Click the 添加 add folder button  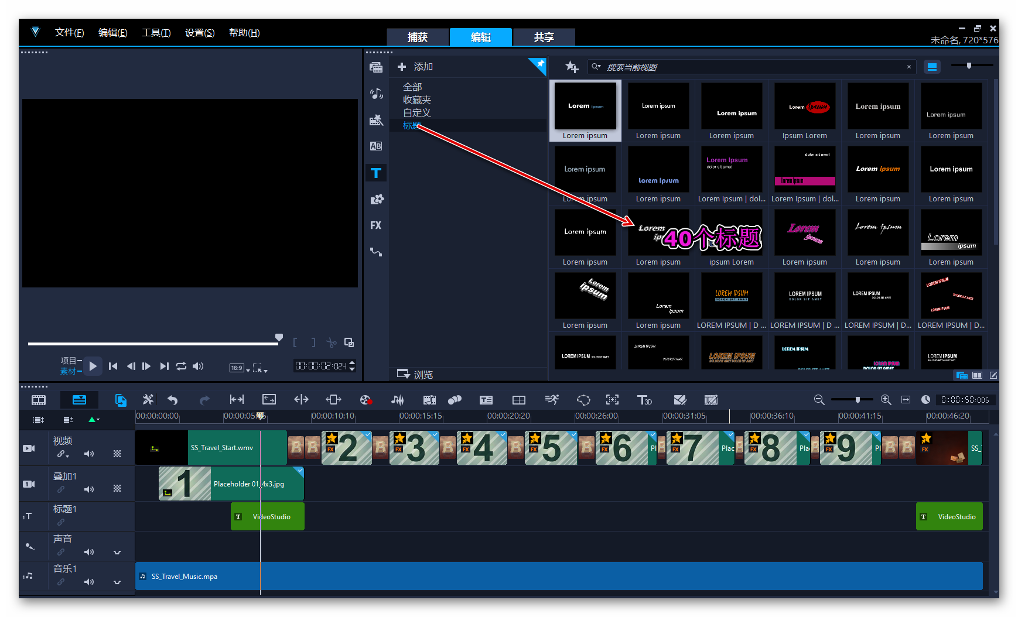(x=415, y=67)
